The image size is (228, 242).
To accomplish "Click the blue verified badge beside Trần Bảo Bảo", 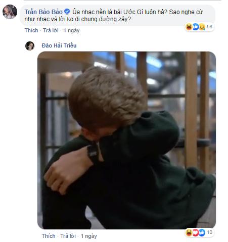I will 67,12.
